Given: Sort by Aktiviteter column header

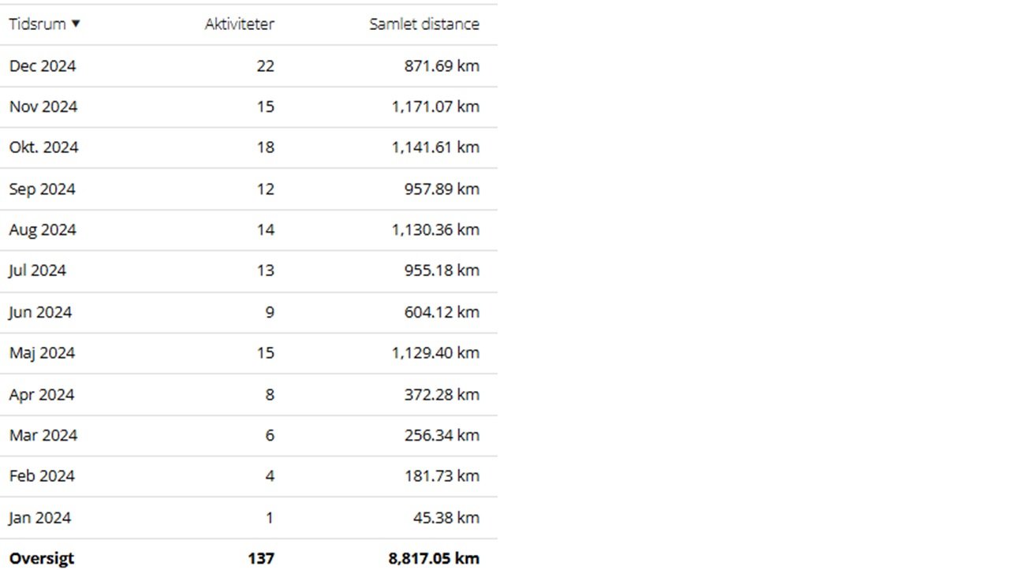Looking at the screenshot, I should click(239, 24).
